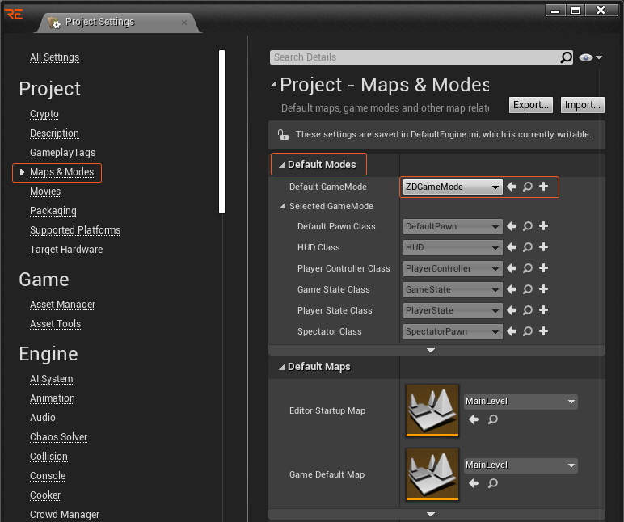
Task: Click the plus icon beside Default GameMode
Action: click(543, 187)
